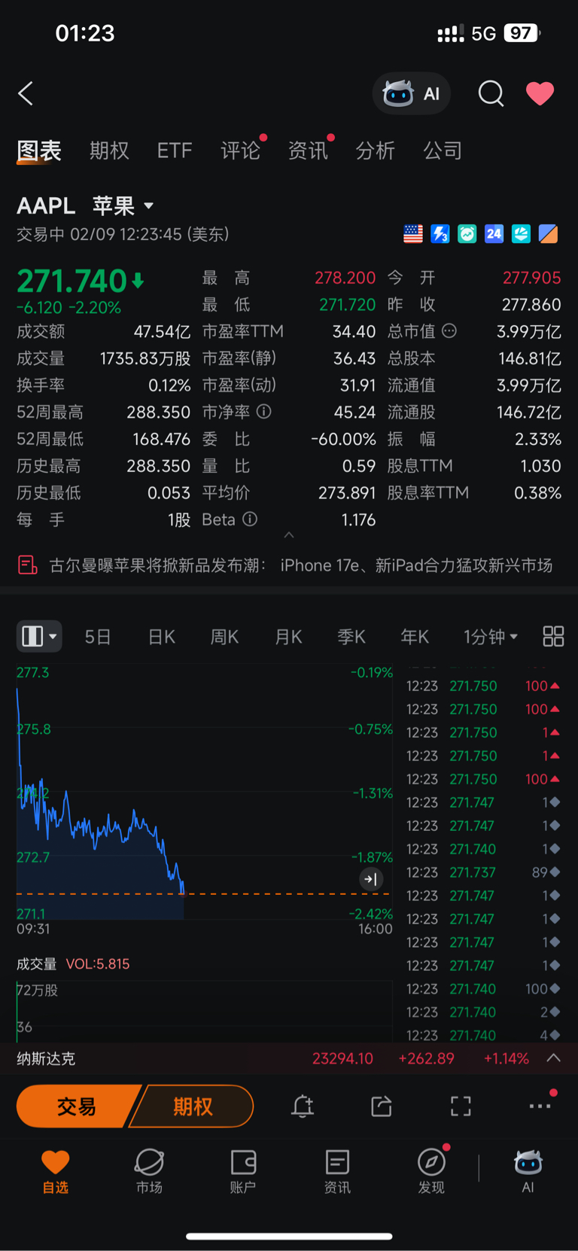Open the 资讯 top tab
578x1251 pixels.
(x=308, y=151)
